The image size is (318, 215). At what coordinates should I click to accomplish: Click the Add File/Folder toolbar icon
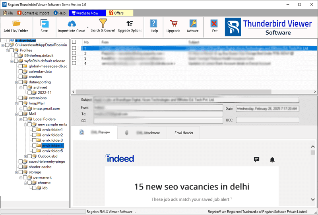pyautogui.click(x=16, y=24)
